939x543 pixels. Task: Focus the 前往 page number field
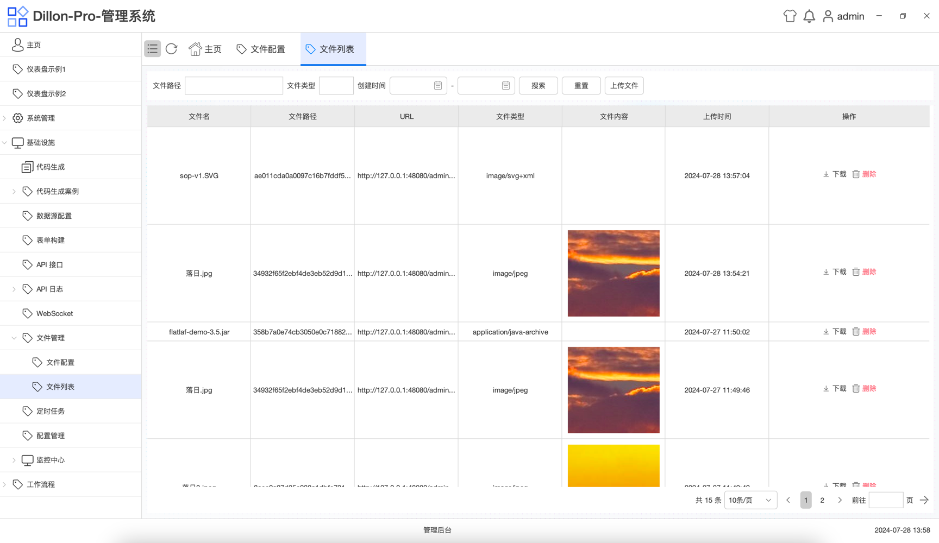tap(886, 500)
